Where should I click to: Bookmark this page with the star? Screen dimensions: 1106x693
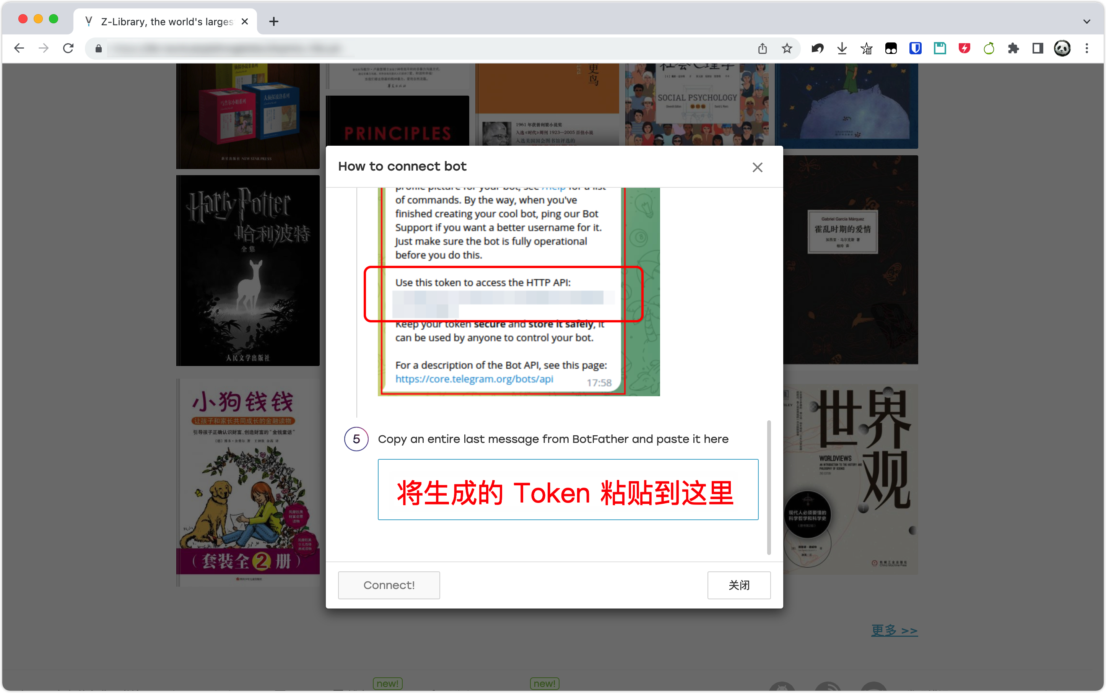[787, 48]
